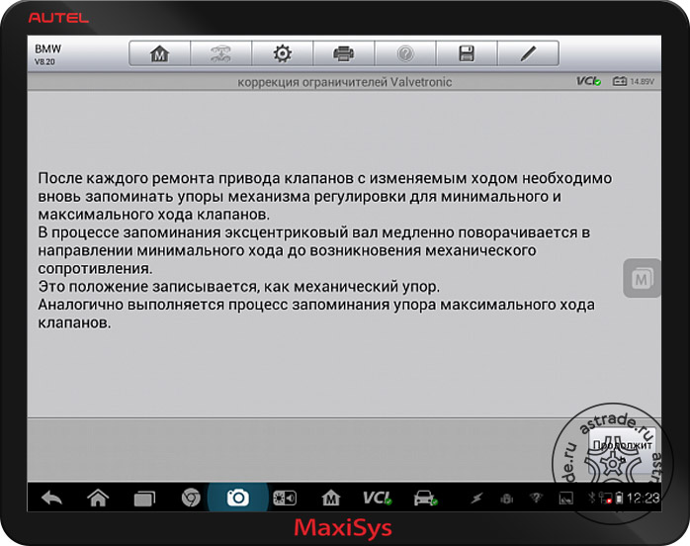Open the recent apps overview
Image resolution: width=690 pixels, height=546 pixels.
pos(144,499)
